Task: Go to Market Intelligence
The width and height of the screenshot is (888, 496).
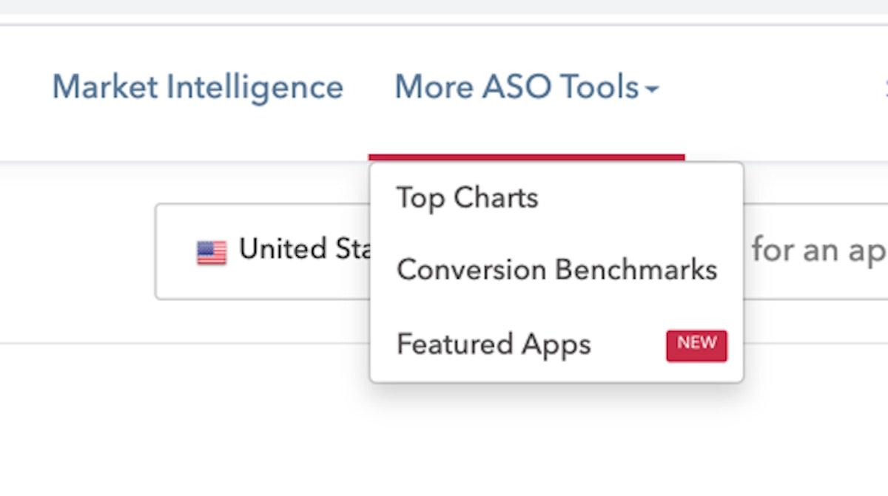Action: pos(198,87)
